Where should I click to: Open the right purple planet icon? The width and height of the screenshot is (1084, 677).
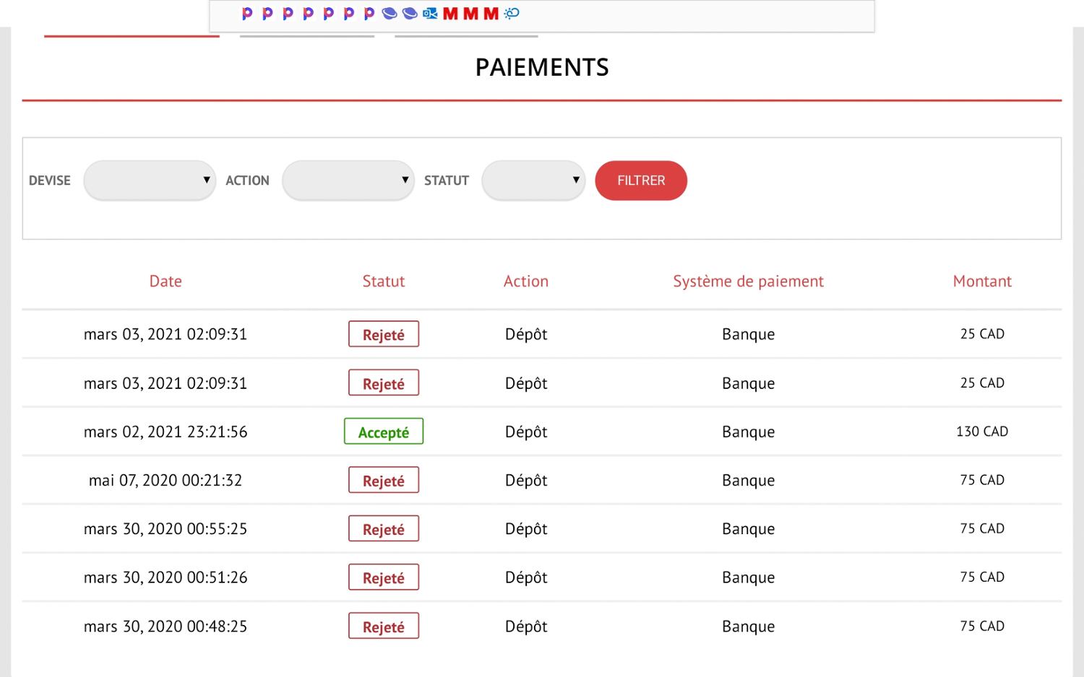point(410,13)
